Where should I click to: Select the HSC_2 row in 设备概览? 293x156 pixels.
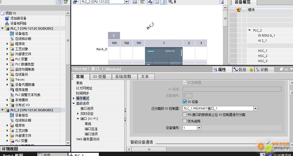click(x=263, y=56)
